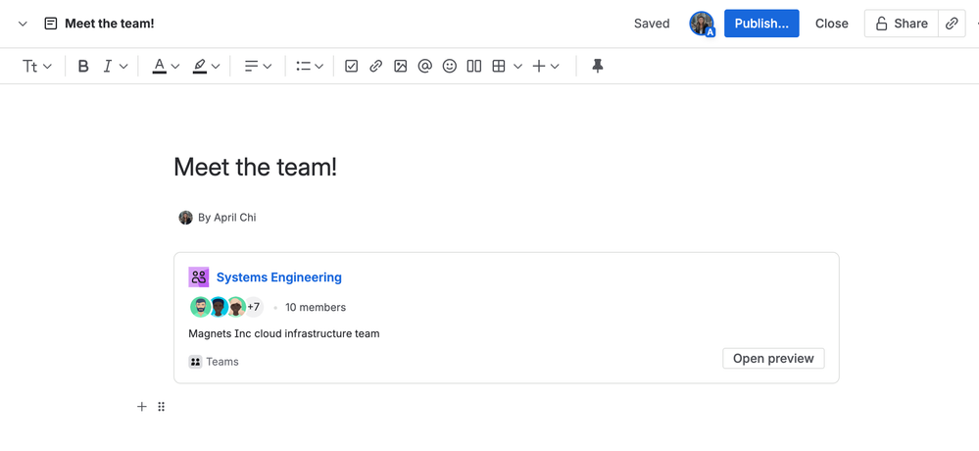Click the team description text
The height and width of the screenshot is (451, 979).
click(x=284, y=333)
